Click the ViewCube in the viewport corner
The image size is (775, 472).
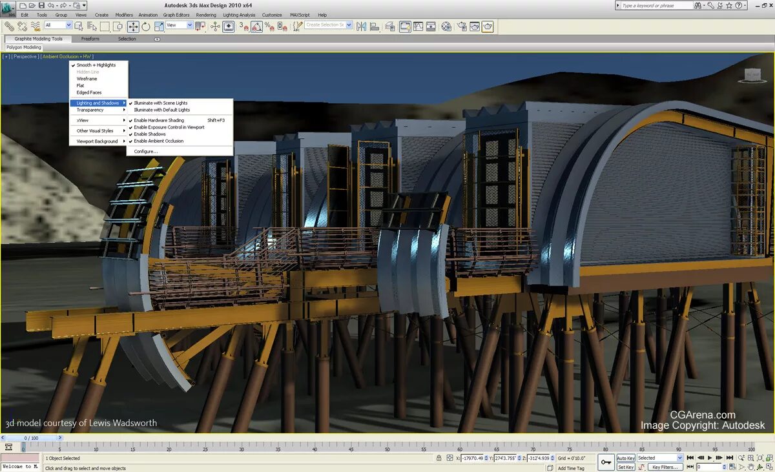[752, 75]
